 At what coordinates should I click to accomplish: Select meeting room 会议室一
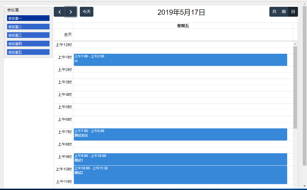[28, 18]
